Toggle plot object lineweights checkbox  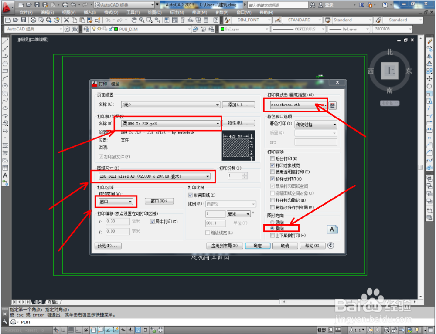click(272, 165)
